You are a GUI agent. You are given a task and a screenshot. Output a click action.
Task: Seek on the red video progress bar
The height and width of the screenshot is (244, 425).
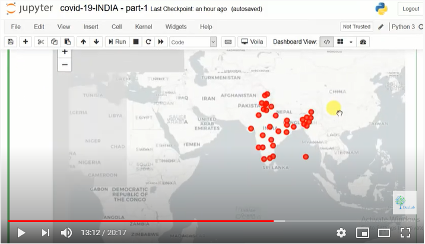pyautogui.click(x=141, y=221)
